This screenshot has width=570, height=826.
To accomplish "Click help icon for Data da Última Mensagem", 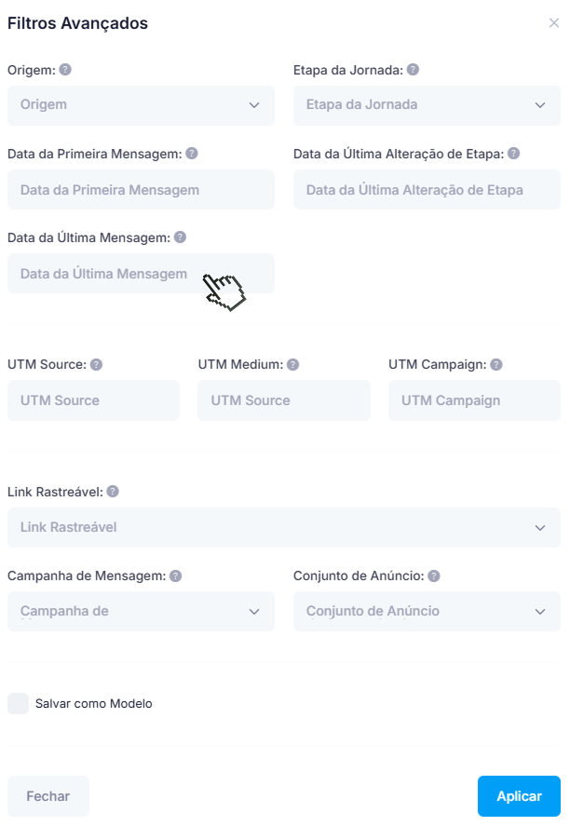I will pos(180,237).
